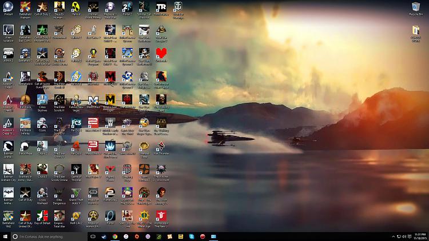
Task: Select the BioShock Infinite icon
Action: click(x=25, y=127)
